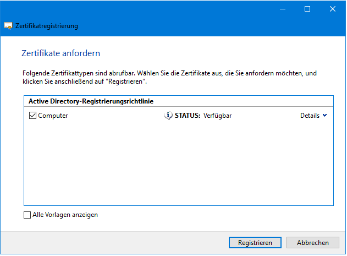Minimize the Zertifikatregistrierung window
This screenshot has width=347, height=256.
[282, 9]
